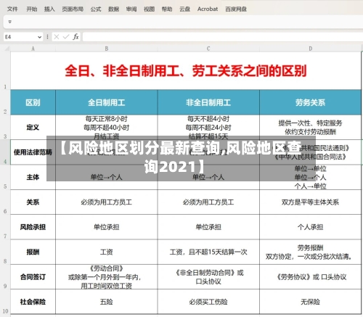Click the 报酬 cell
The width and height of the screenshot is (363, 317).
pyautogui.click(x=33, y=252)
